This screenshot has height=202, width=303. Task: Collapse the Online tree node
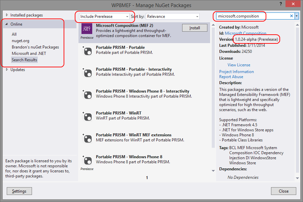tap(7, 24)
